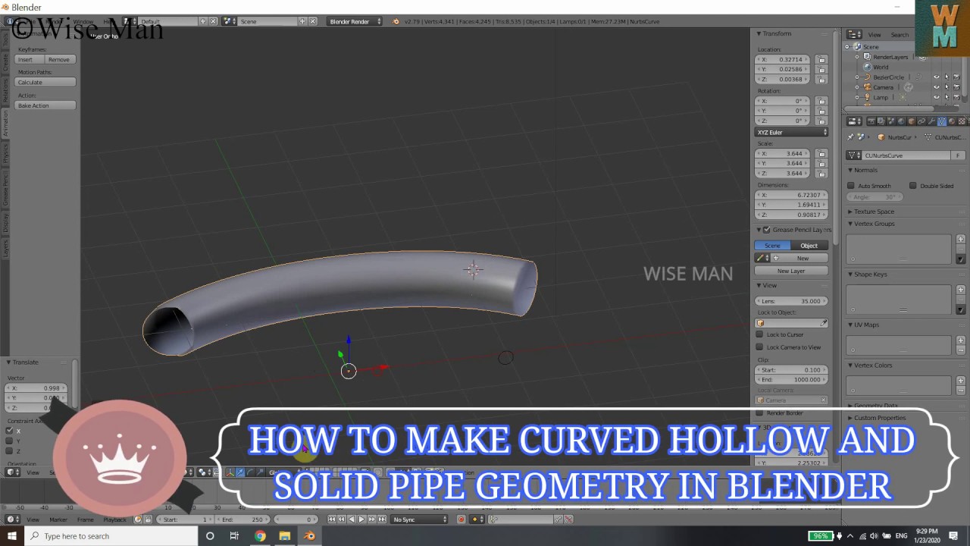The width and height of the screenshot is (970, 546).
Task: Open the Render properties tab icon
Action: 871,121
